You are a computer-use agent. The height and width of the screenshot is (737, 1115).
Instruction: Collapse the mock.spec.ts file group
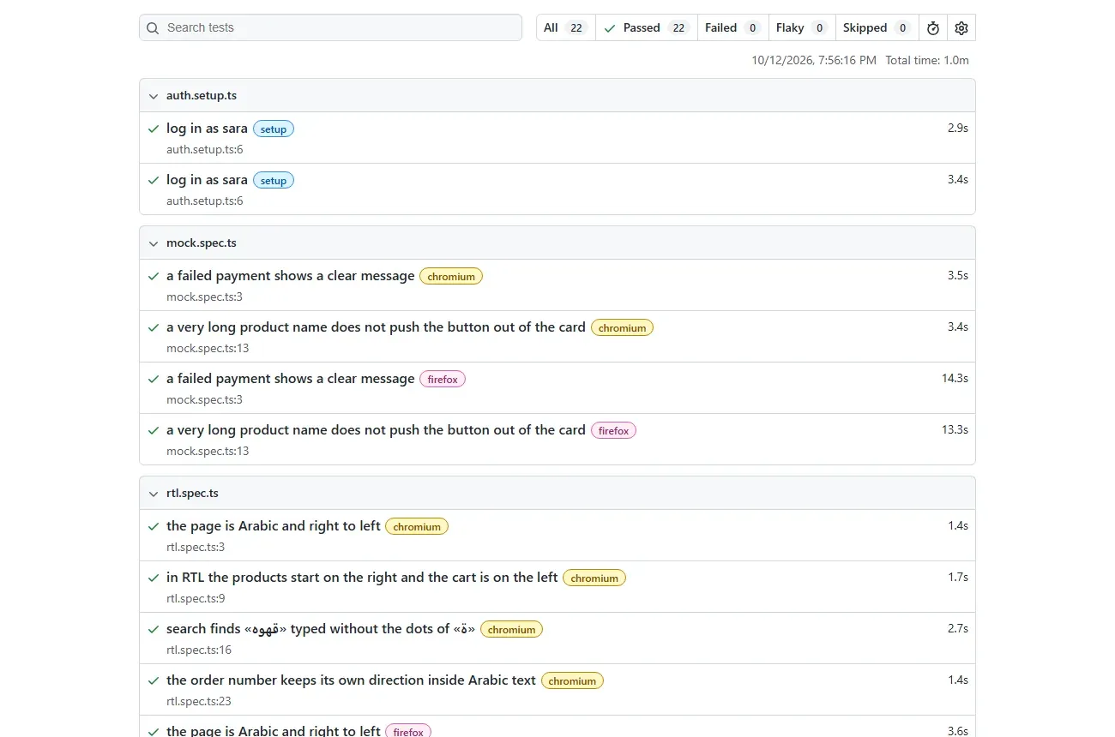[154, 243]
